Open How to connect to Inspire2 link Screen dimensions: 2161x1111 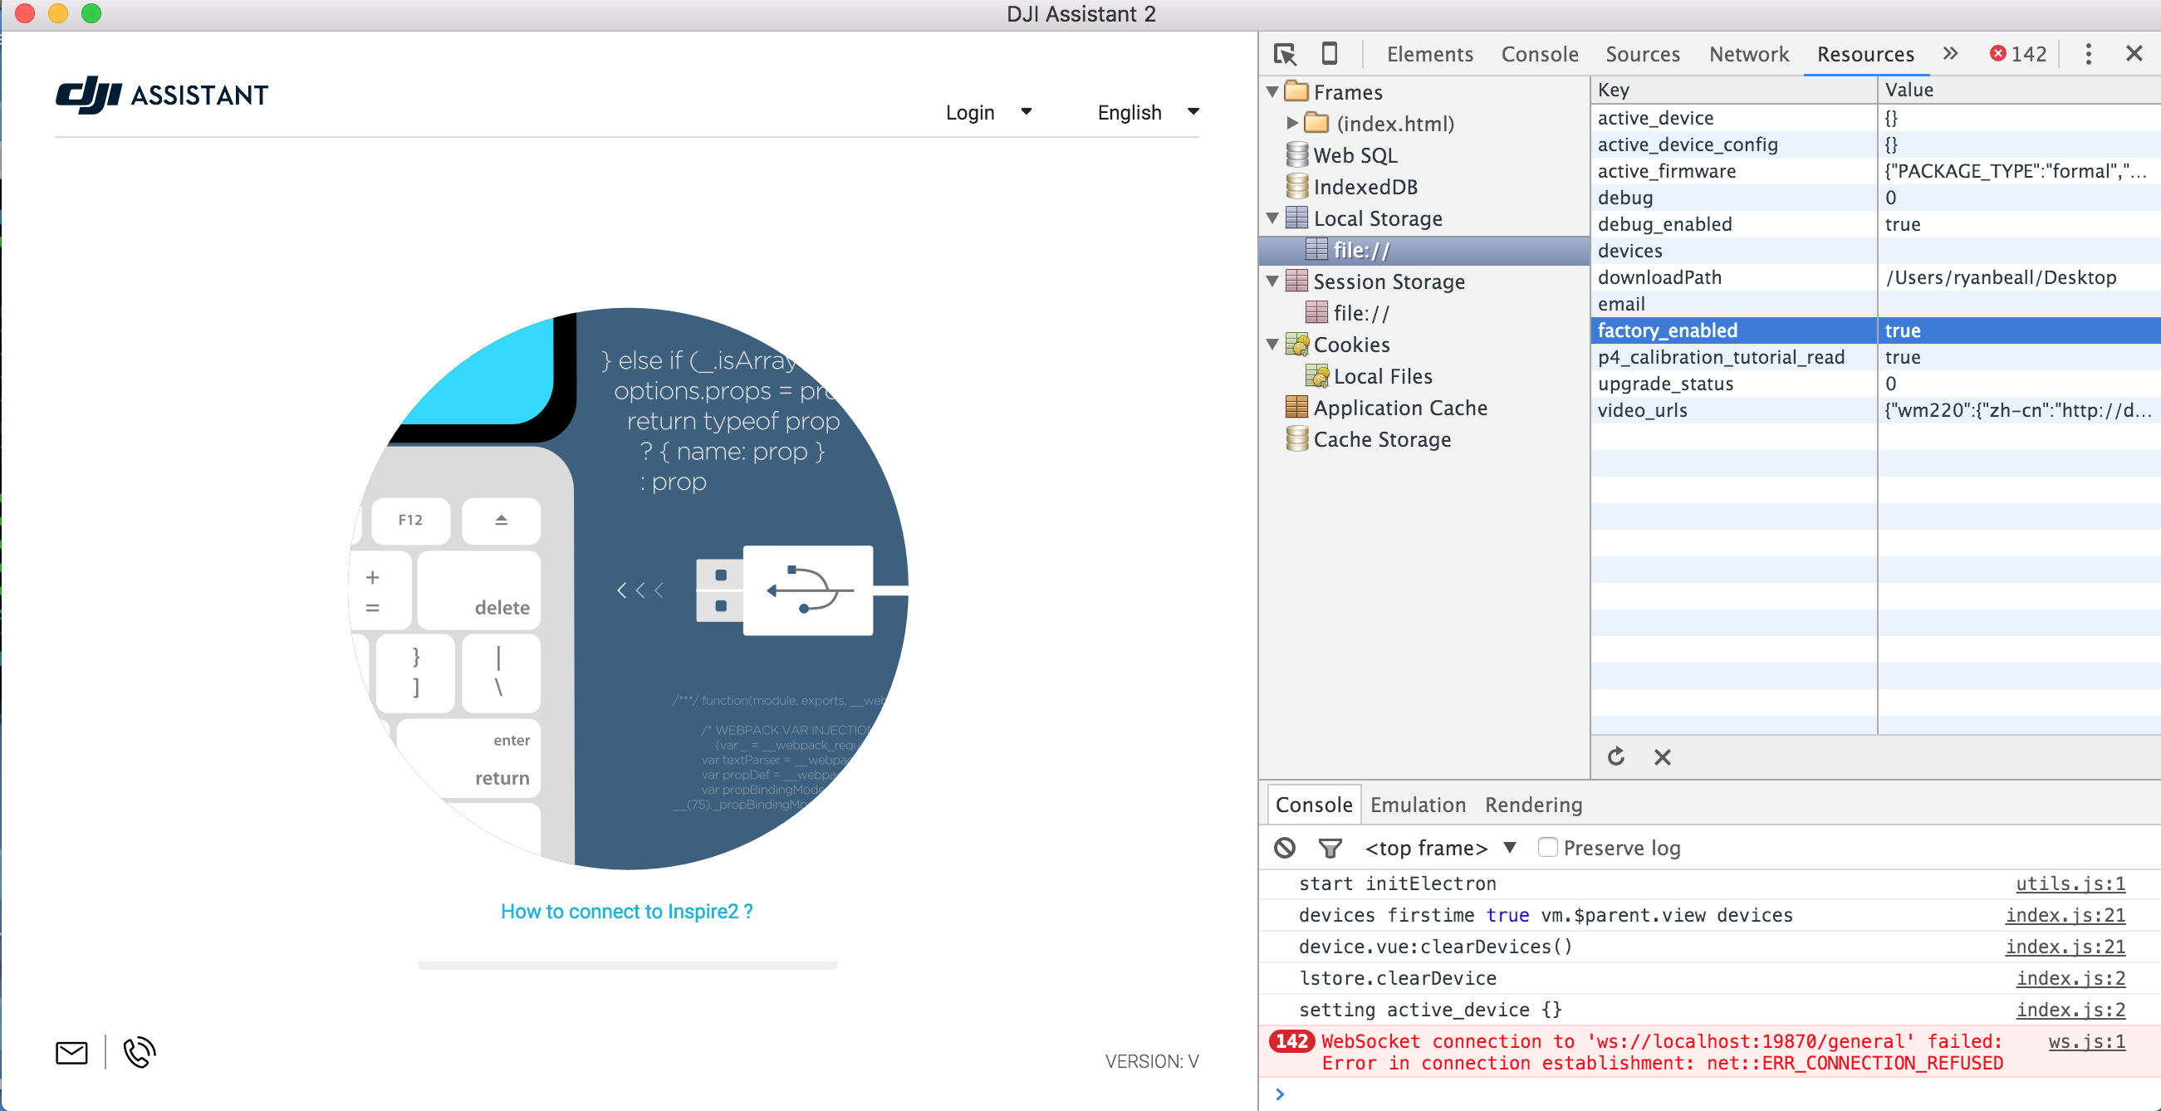627,912
